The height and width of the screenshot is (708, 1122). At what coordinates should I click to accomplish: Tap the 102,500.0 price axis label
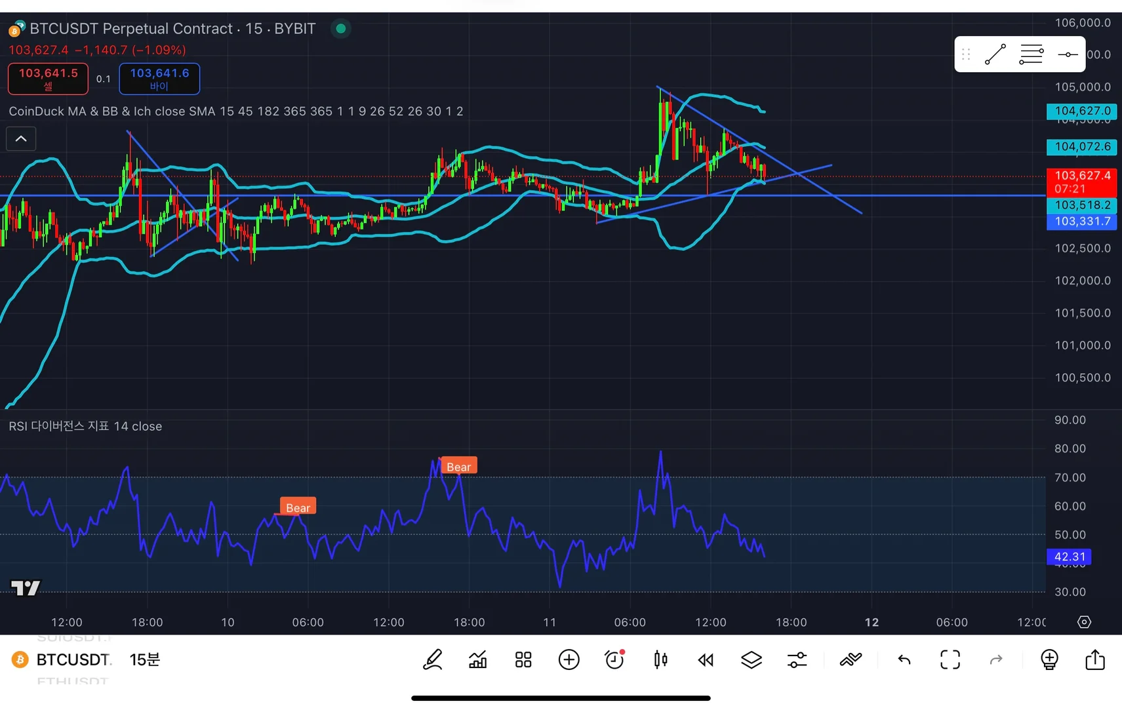(x=1083, y=248)
